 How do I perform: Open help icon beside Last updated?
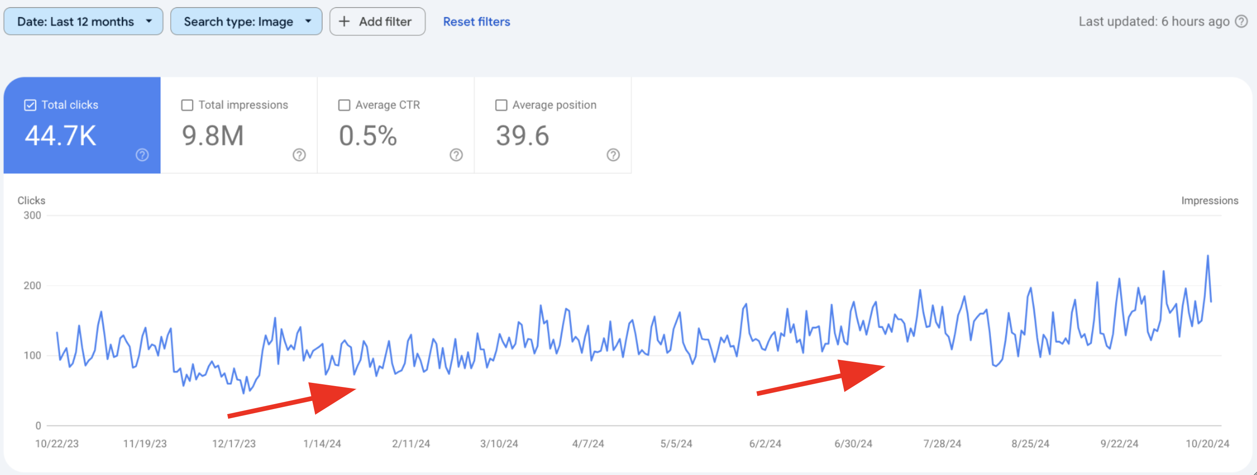[x=1241, y=22]
